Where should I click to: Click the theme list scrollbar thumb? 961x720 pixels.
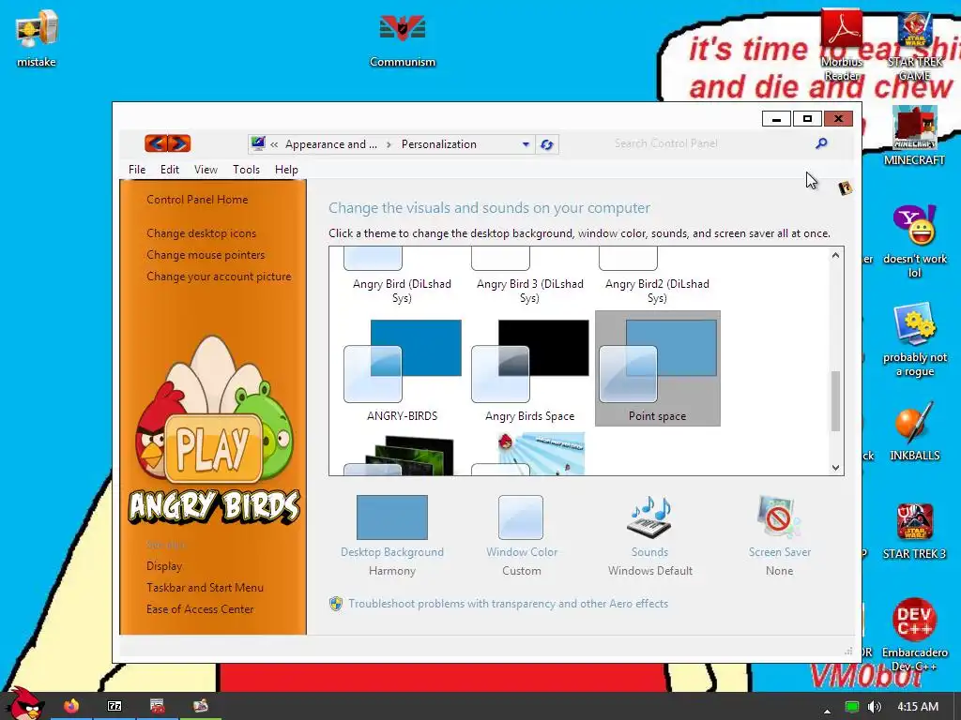coord(835,401)
